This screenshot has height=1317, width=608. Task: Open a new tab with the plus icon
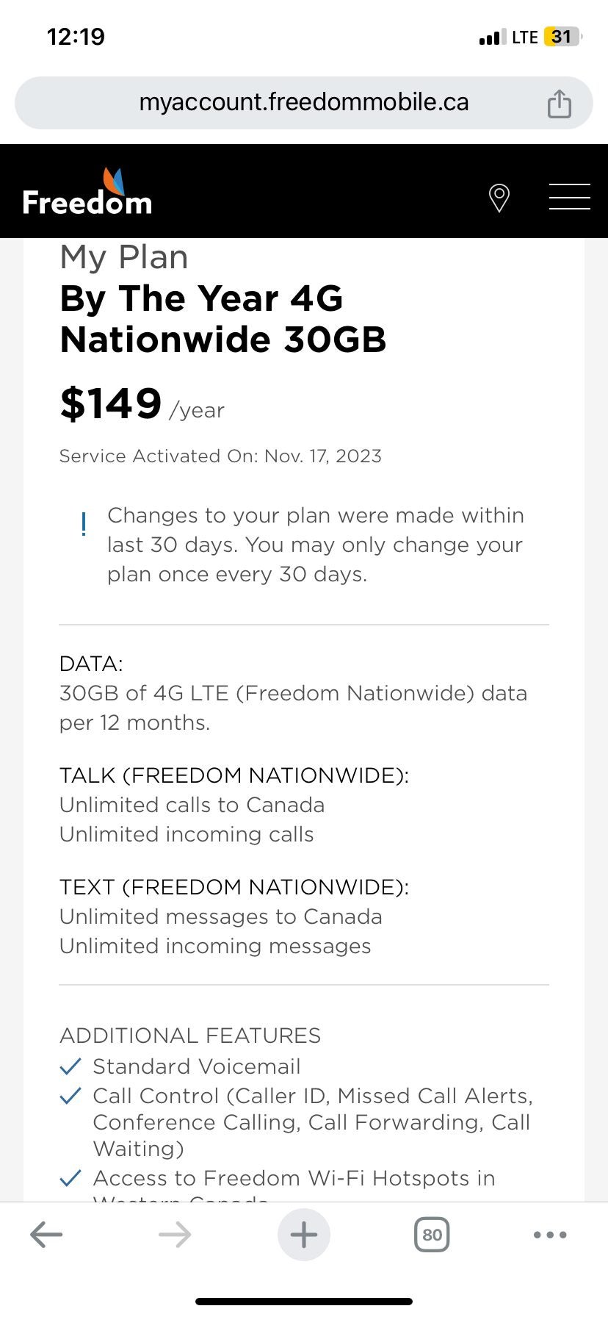(303, 1235)
